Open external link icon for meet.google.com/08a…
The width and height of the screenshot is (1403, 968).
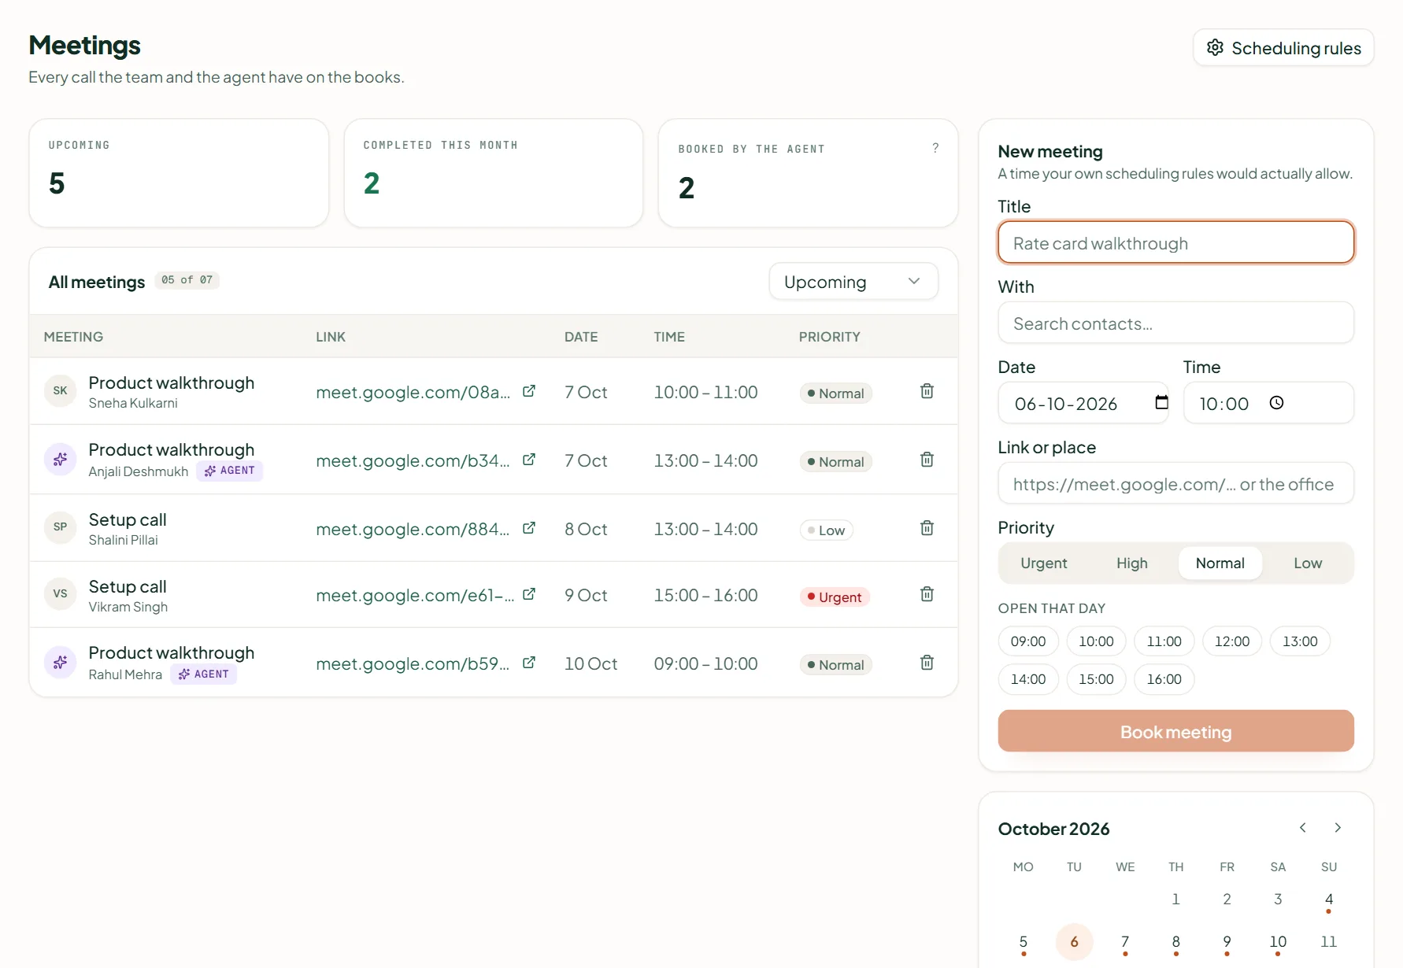(529, 391)
